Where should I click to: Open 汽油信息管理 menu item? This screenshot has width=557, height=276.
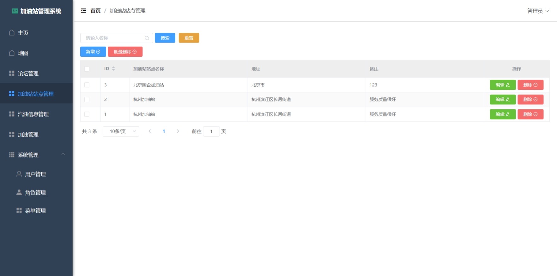(36, 114)
